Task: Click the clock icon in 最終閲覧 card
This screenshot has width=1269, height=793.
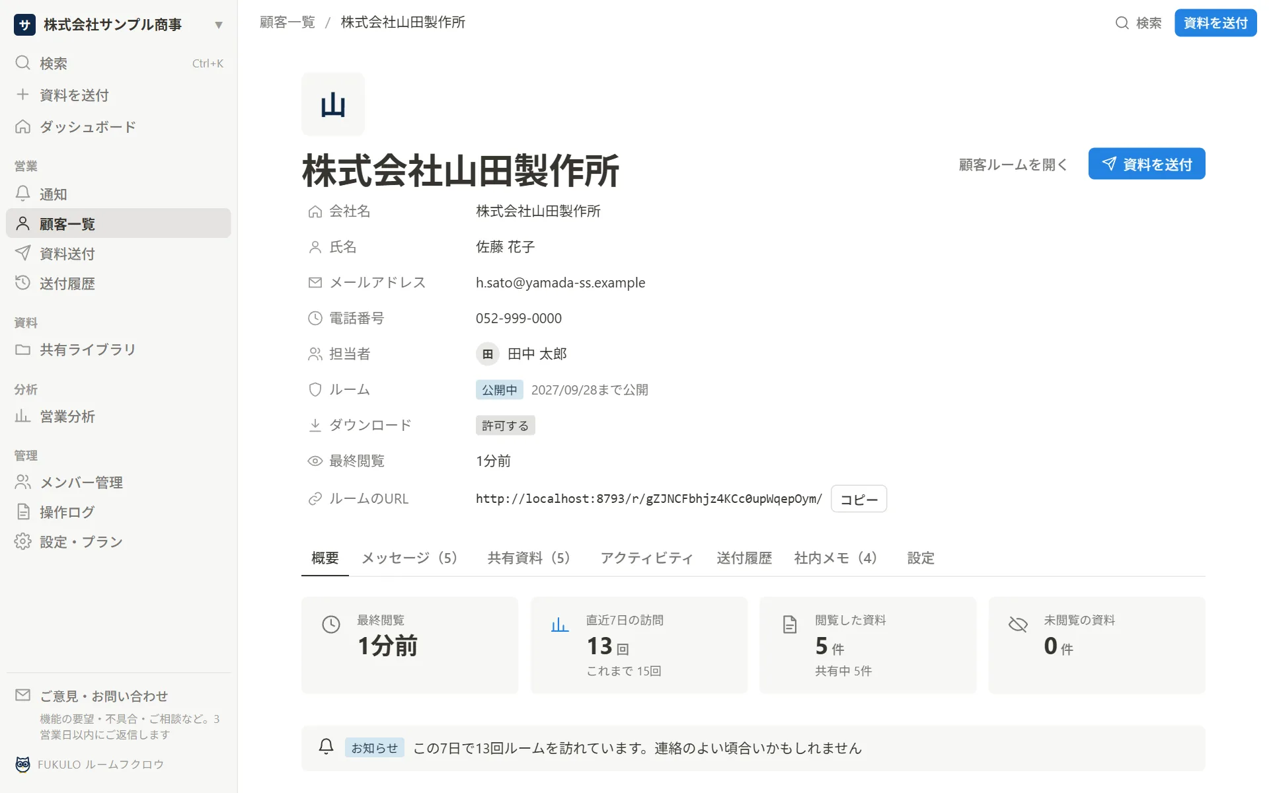Action: click(331, 624)
